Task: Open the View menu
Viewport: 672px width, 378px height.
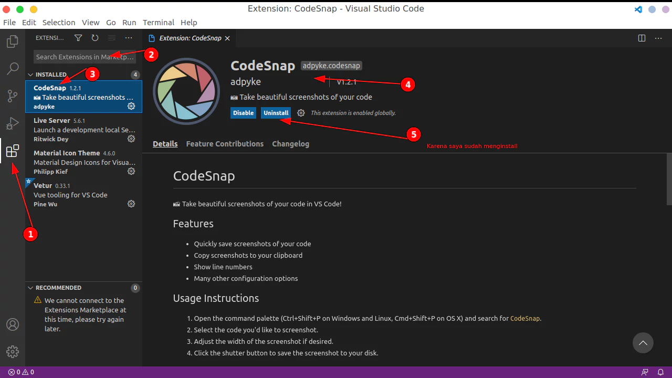Action: pyautogui.click(x=91, y=23)
